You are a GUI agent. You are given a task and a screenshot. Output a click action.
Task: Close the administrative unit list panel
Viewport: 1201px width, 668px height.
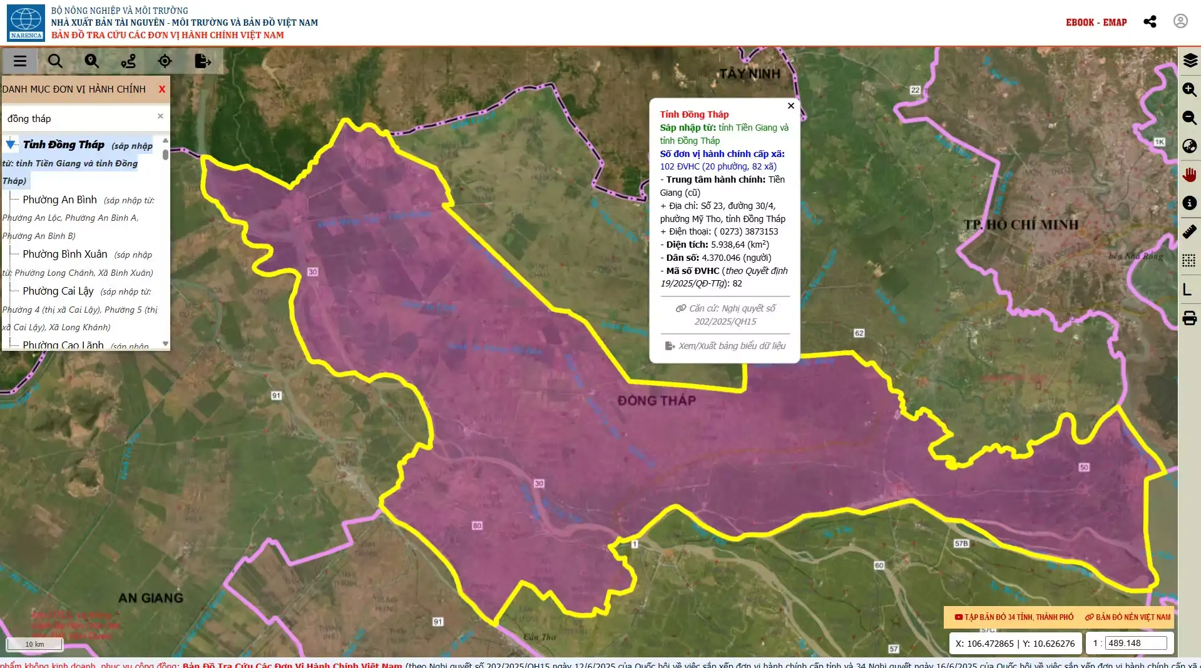click(162, 89)
